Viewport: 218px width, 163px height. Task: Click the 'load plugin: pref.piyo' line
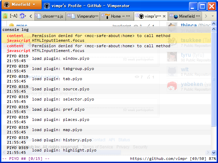pyautogui.click(x=58, y=109)
